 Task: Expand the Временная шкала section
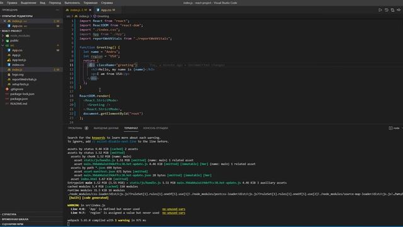tap(15, 219)
